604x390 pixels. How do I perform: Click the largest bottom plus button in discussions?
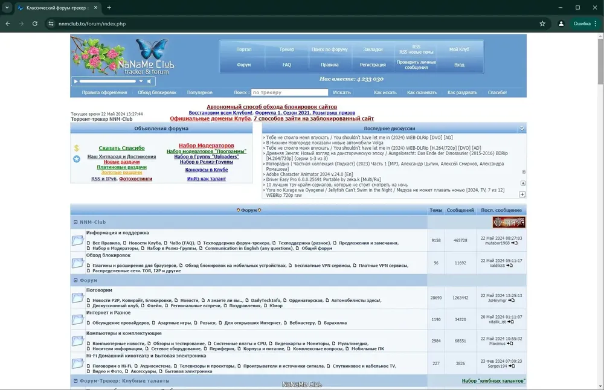pyautogui.click(x=522, y=194)
